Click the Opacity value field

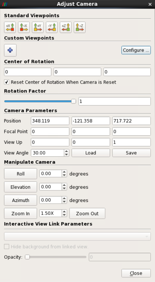[120, 257]
